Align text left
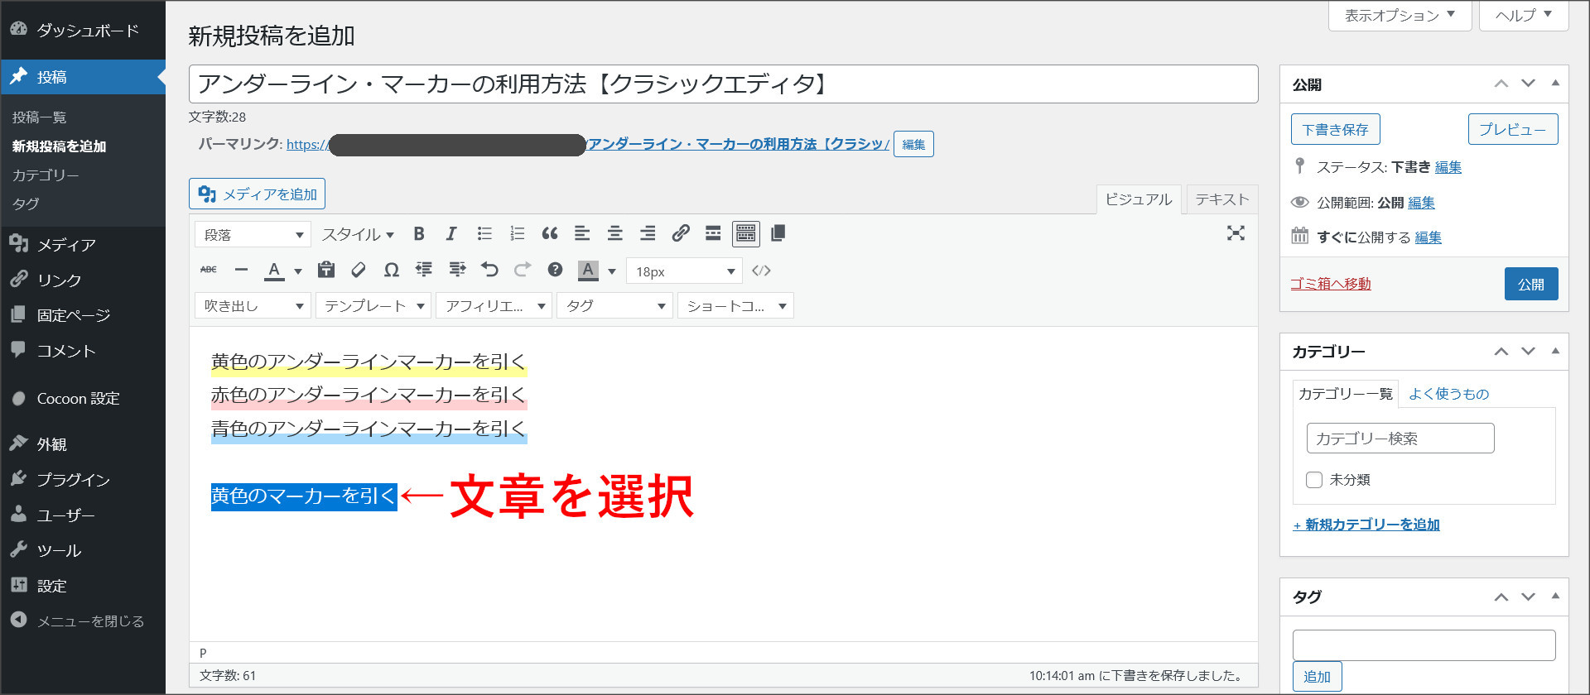Screen dimensions: 1590x695 (x=582, y=234)
